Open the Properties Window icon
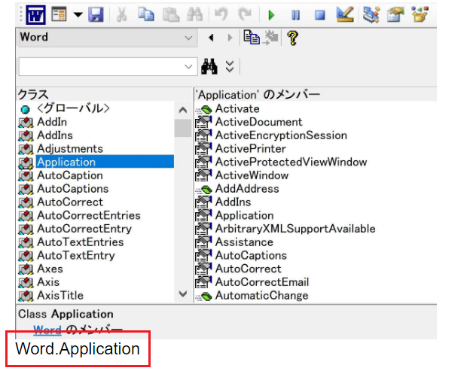 (x=395, y=14)
